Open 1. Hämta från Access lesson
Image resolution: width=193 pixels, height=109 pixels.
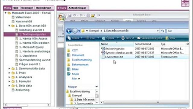pyautogui.click(x=33, y=38)
